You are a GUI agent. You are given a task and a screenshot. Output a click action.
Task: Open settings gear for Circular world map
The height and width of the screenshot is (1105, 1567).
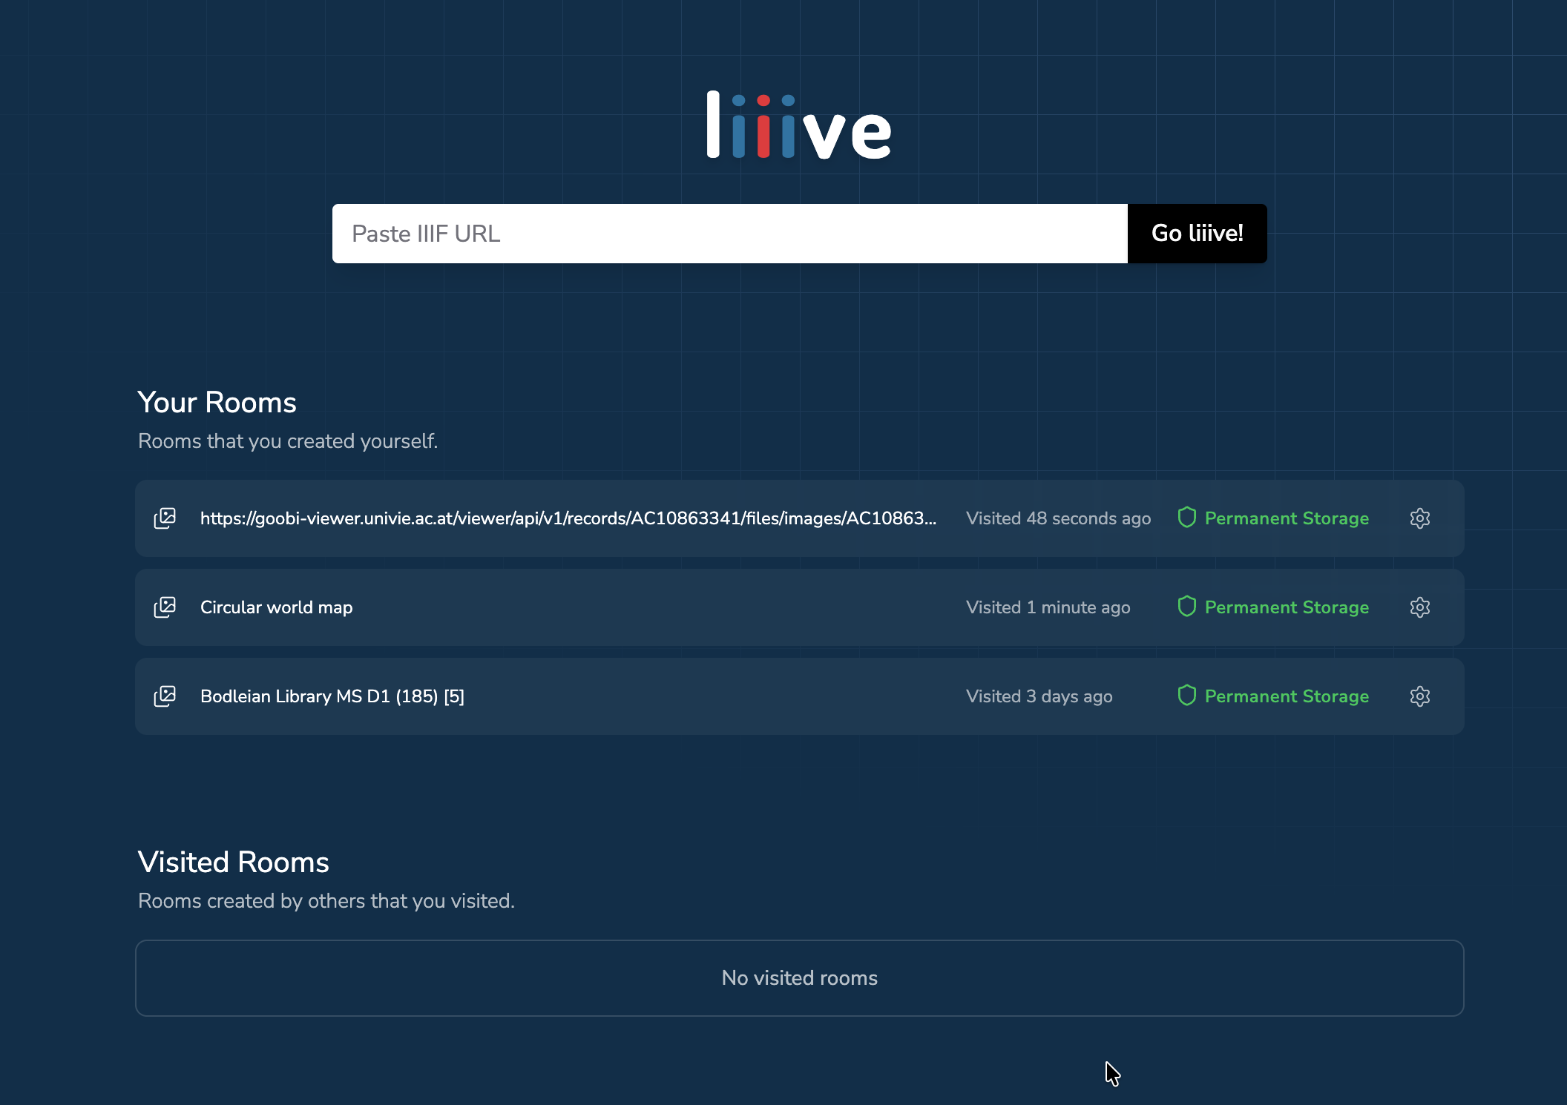1419,607
